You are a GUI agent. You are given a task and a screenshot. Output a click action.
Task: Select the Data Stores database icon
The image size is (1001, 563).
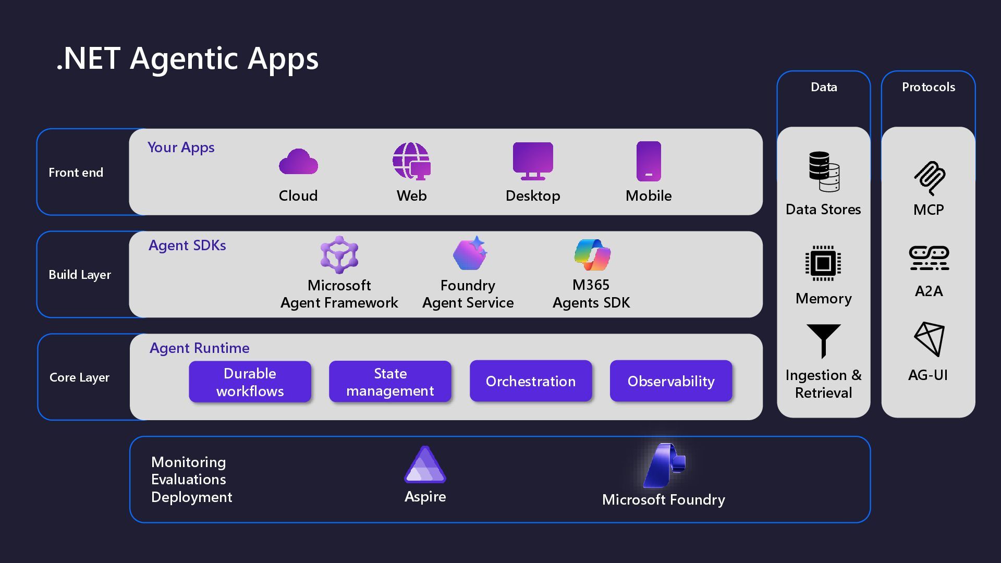[x=824, y=172]
